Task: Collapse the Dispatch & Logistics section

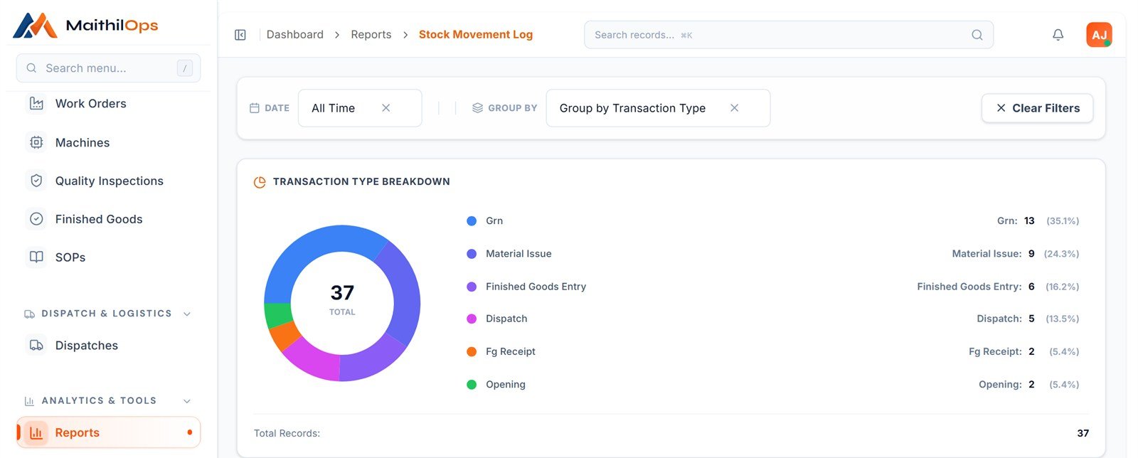Action: (x=187, y=314)
